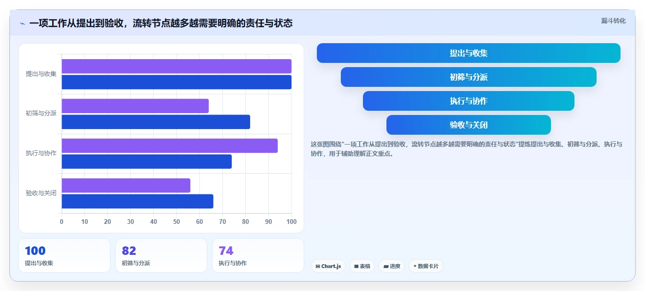Click the 表格 tag pill

[362, 266]
